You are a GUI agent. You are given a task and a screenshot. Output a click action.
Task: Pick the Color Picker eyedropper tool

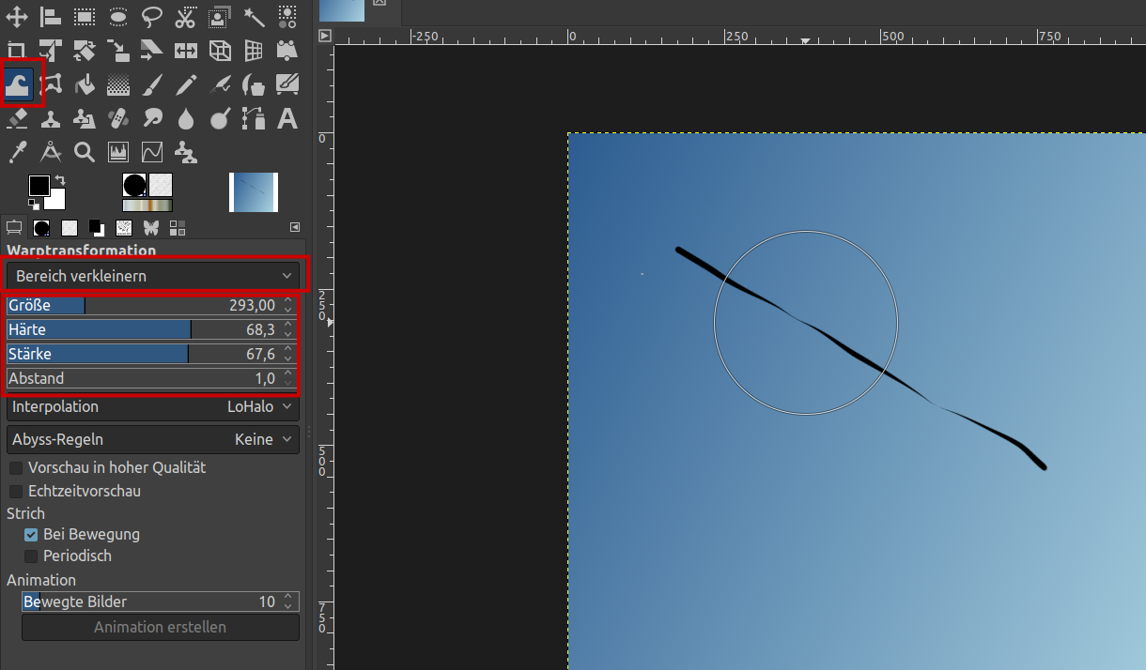click(17, 152)
